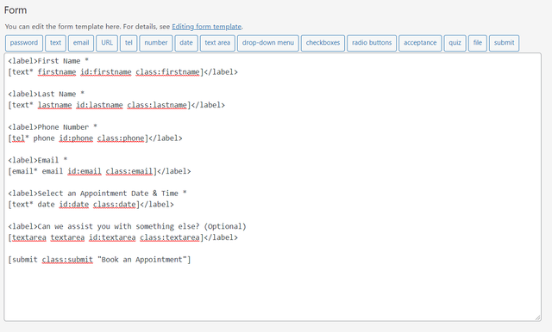Insert a number field tag
Screen dimensions: 552x332
(x=156, y=43)
